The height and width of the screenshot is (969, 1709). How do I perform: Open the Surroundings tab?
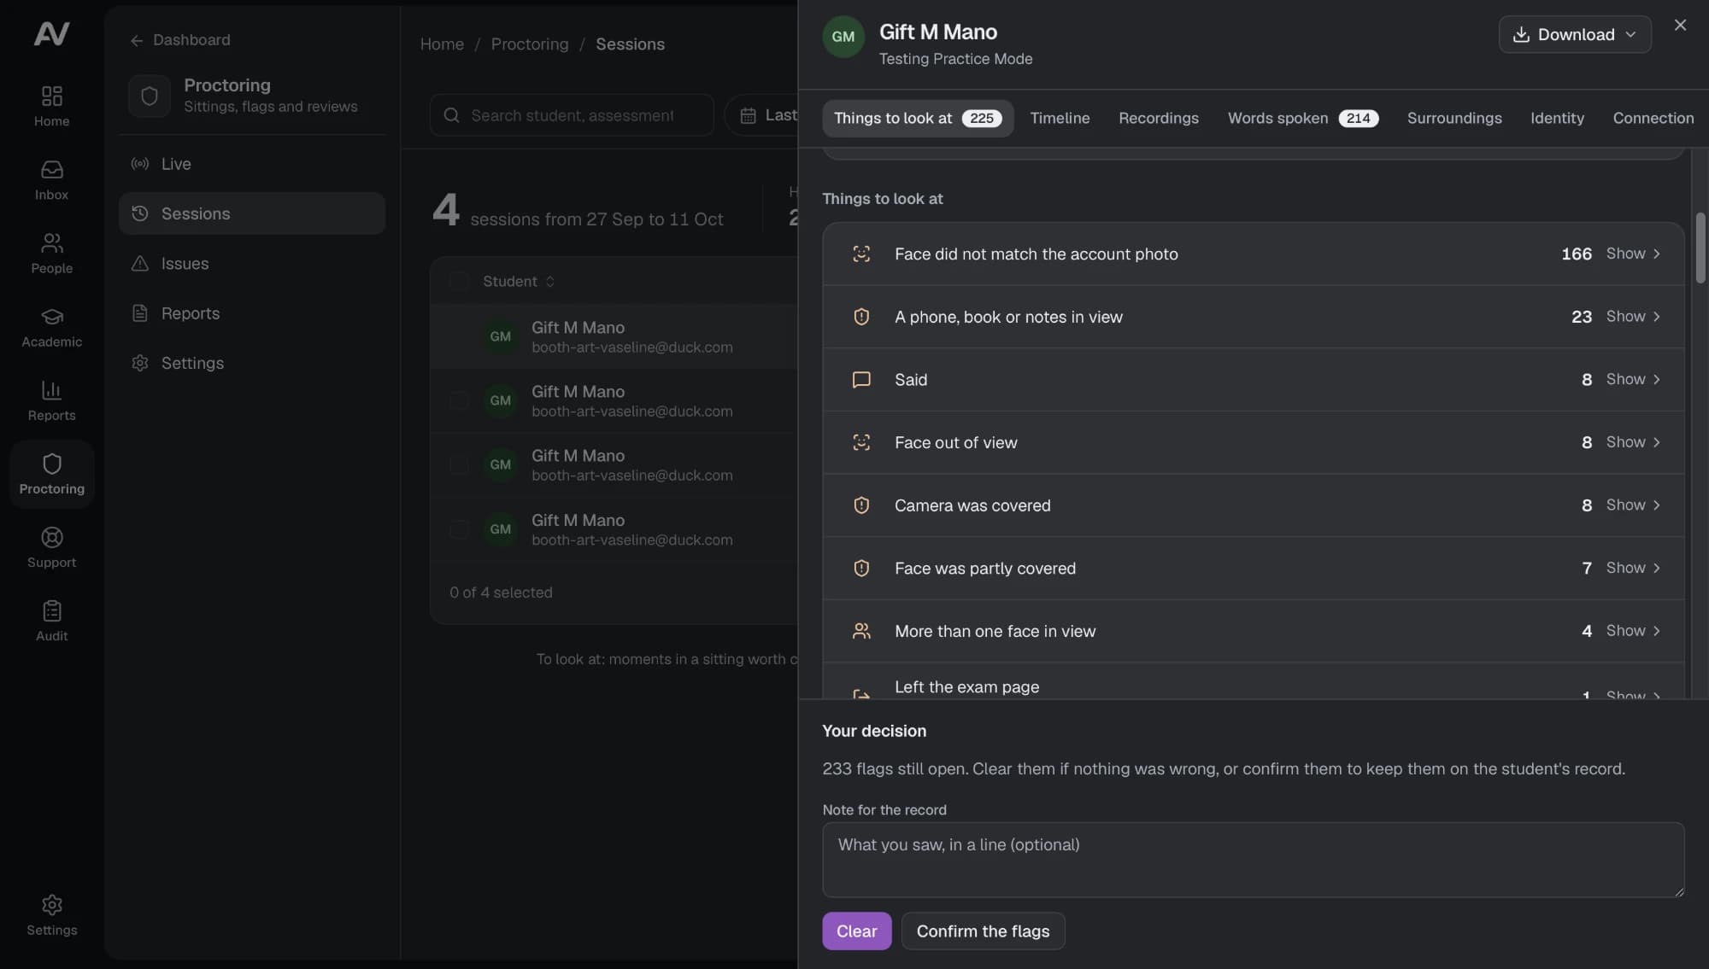click(x=1454, y=119)
